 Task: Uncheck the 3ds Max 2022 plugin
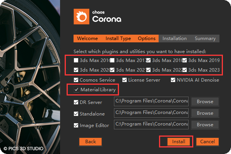pos(148,70)
